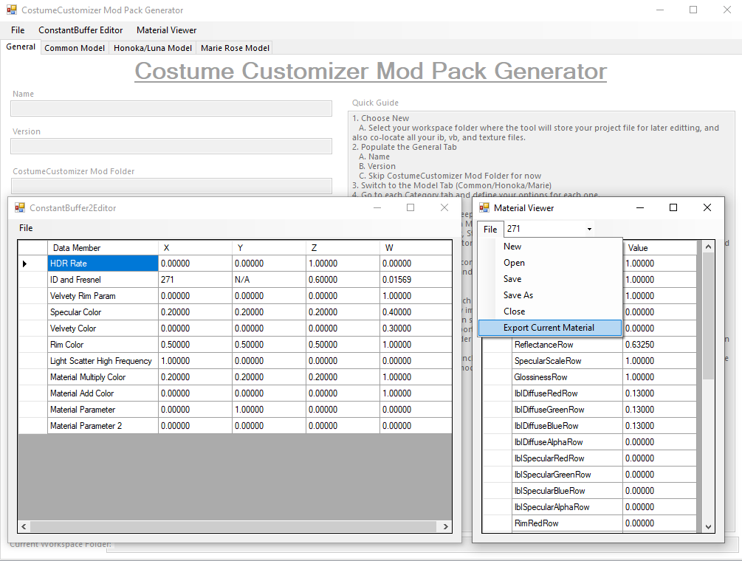Select Save As in the File menu
Image resolution: width=742 pixels, height=561 pixels.
click(x=518, y=295)
